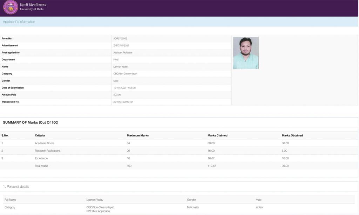The image size is (359, 215).
Task: Click the Amount Paid value "500.00"
Action: point(117,95)
